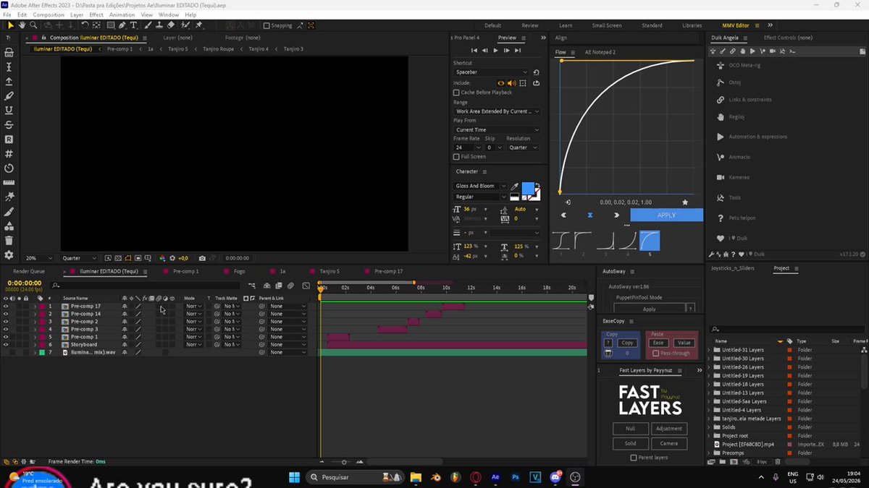Hide the Pre-comp 17 layer eye
869x488 pixels.
pyautogui.click(x=6, y=307)
